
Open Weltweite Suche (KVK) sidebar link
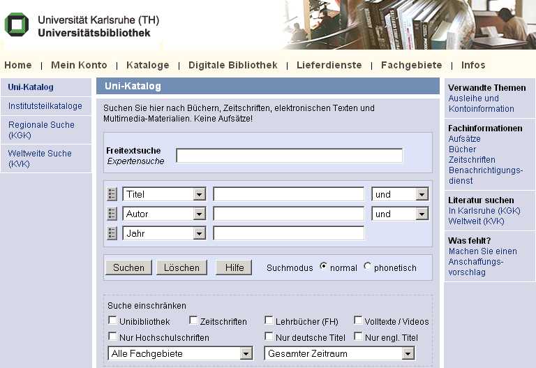(40, 159)
